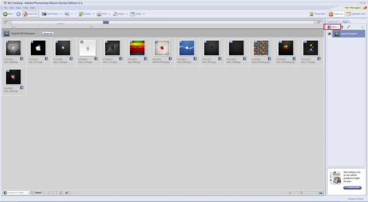Image resolution: width=368 pixels, height=202 pixels.
Task: Select the colorful mosaic tiles thumbnail
Action: [x=261, y=48]
